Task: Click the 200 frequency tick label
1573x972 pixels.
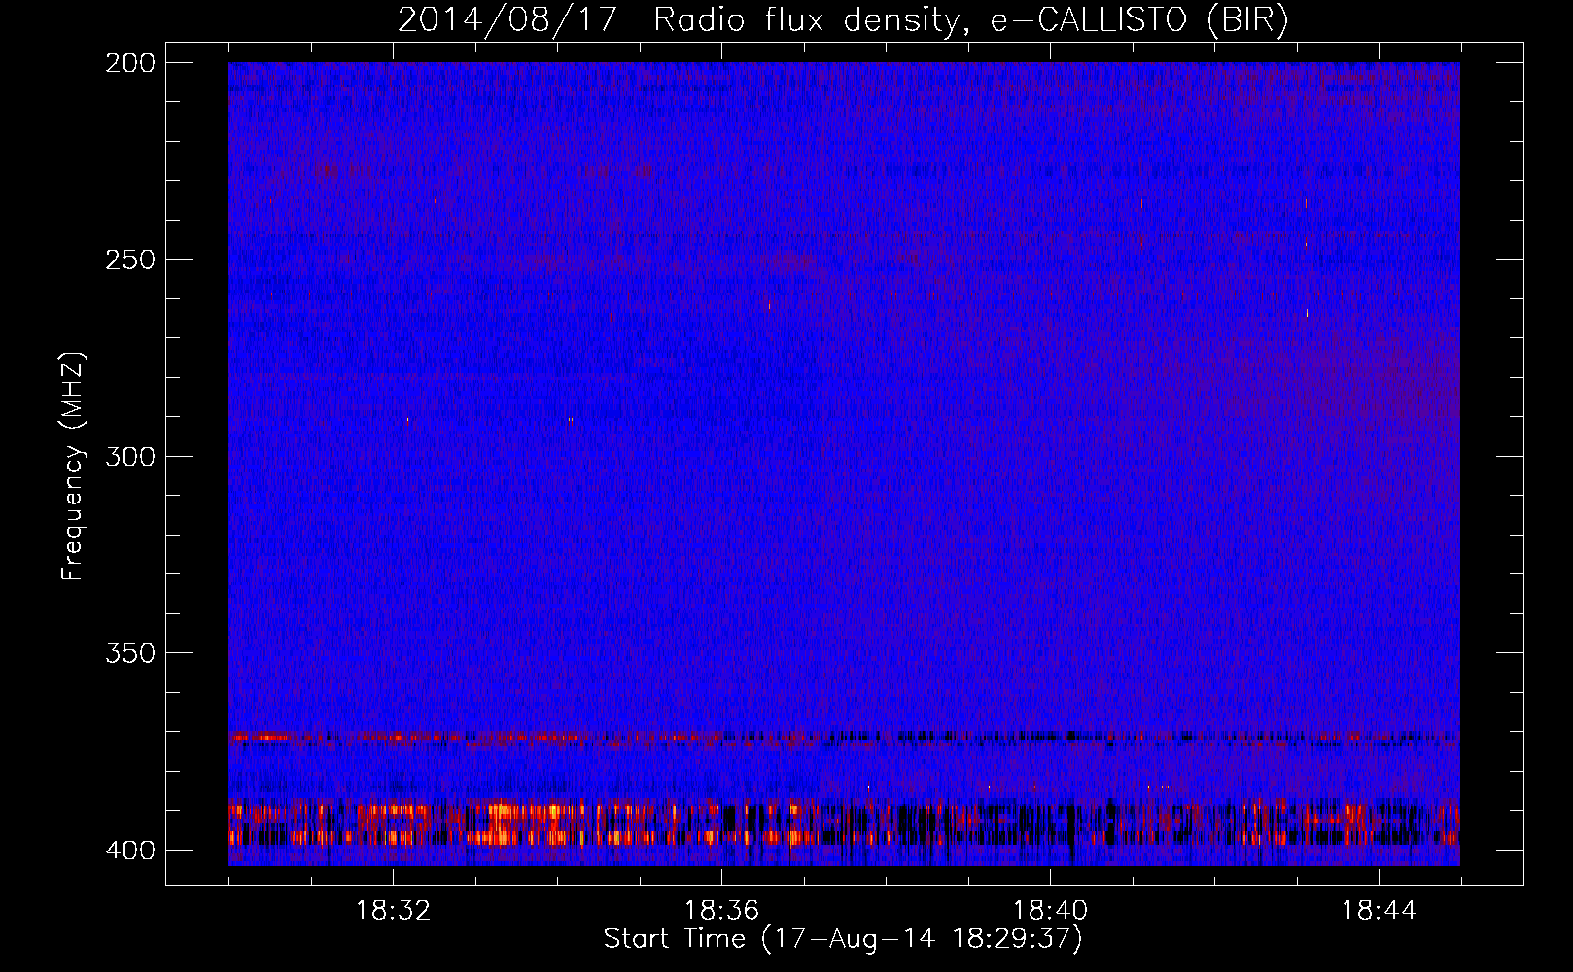Action: [x=129, y=63]
